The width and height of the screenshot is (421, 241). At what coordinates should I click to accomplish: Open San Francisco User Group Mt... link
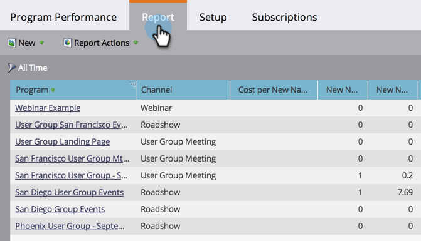coord(72,158)
